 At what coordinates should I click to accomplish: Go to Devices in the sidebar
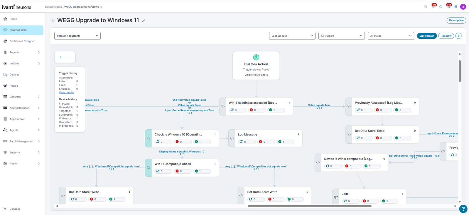click(x=14, y=75)
